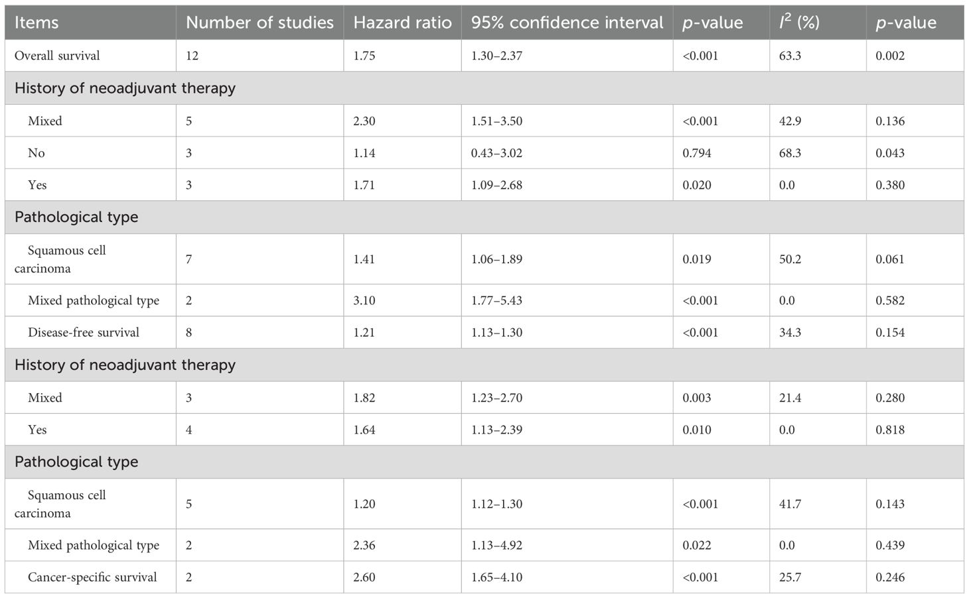Click the "Hazard ratio" header cell
The width and height of the screenshot is (969, 598).
[x=402, y=23]
